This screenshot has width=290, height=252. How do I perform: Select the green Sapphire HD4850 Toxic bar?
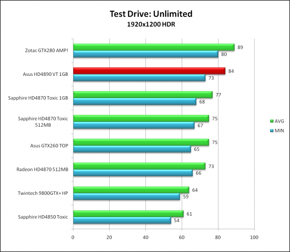(128, 214)
